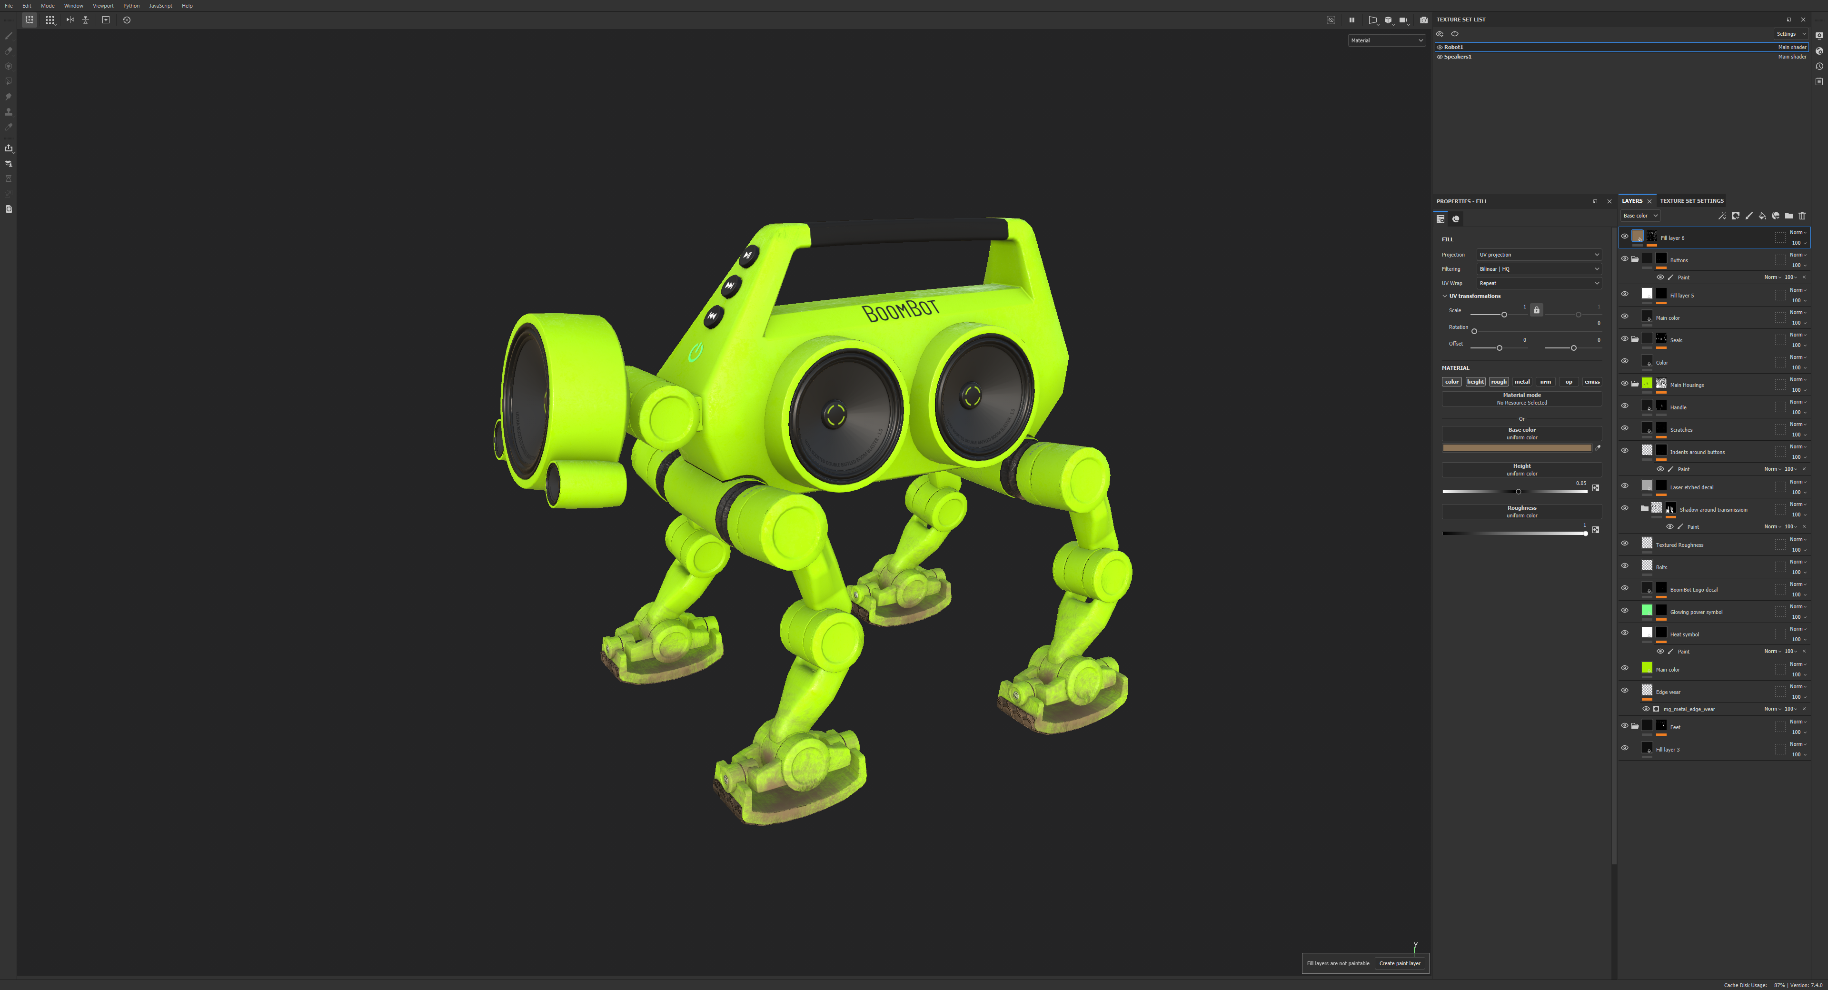The image size is (1828, 990).
Task: Select Speakers1 texture set
Action: point(1458,57)
